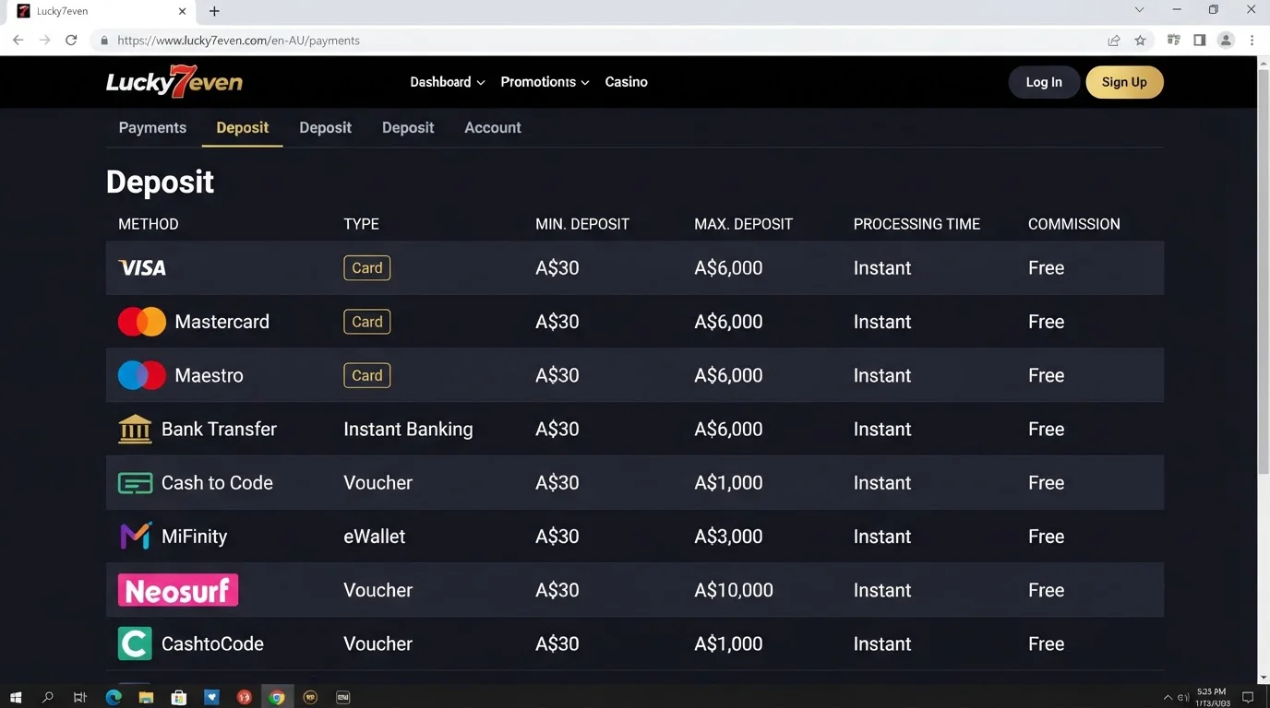Click the green CashtoCode C icon

coord(135,643)
